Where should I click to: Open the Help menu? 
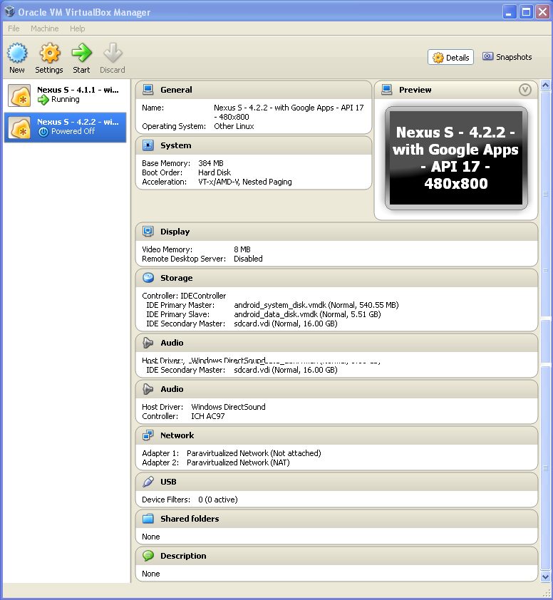click(77, 29)
